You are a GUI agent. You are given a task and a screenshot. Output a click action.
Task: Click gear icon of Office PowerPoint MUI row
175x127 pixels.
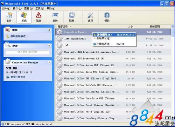coord(59,98)
